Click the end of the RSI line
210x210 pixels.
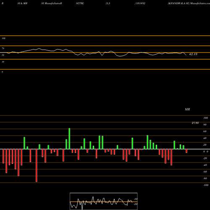[x=186, y=55]
